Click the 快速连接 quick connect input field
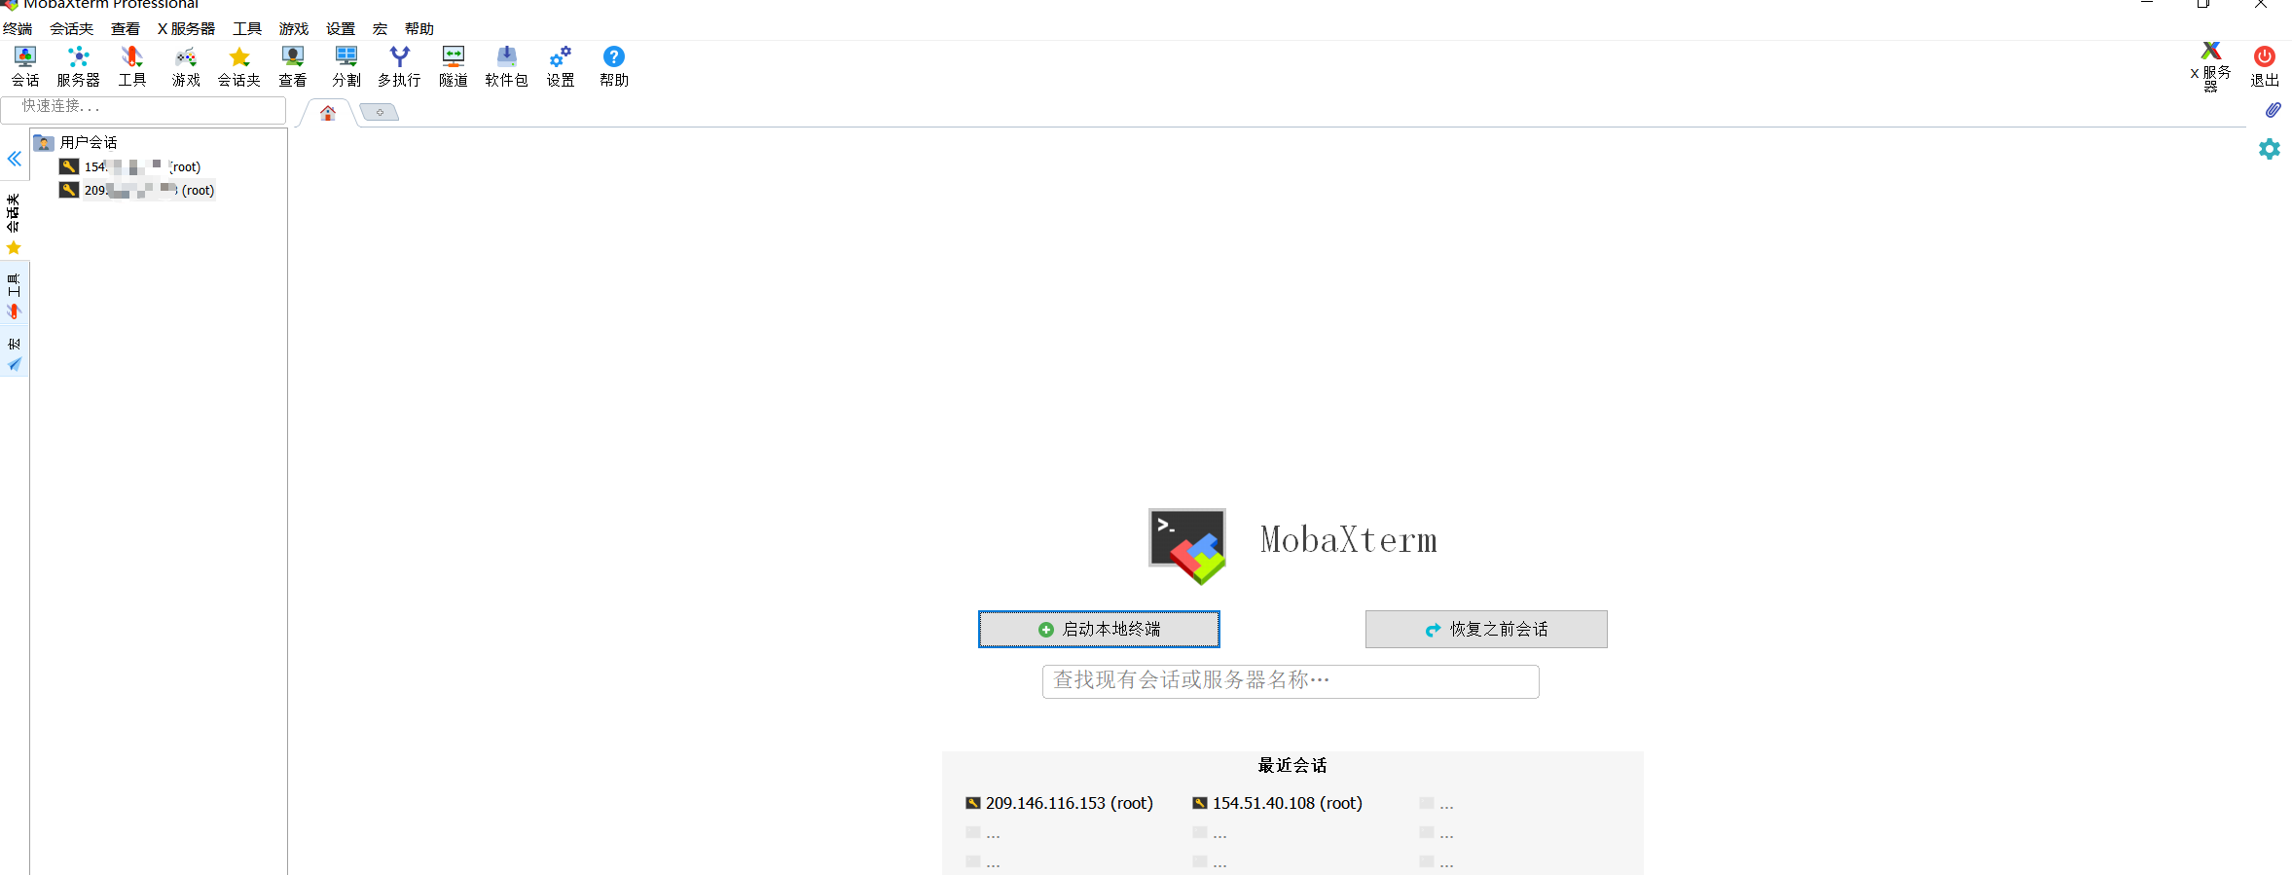Image resolution: width=2292 pixels, height=875 pixels. pyautogui.click(x=144, y=107)
